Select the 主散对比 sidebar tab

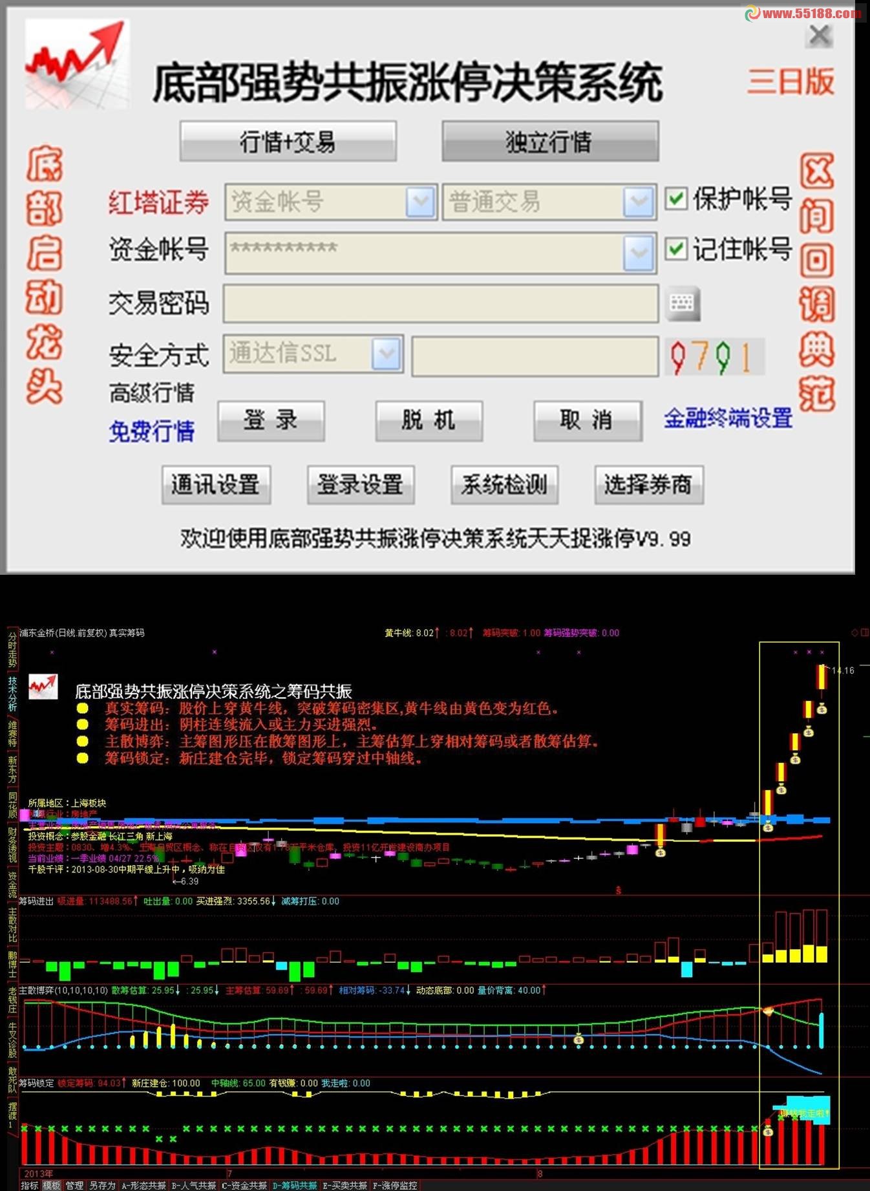(12, 925)
